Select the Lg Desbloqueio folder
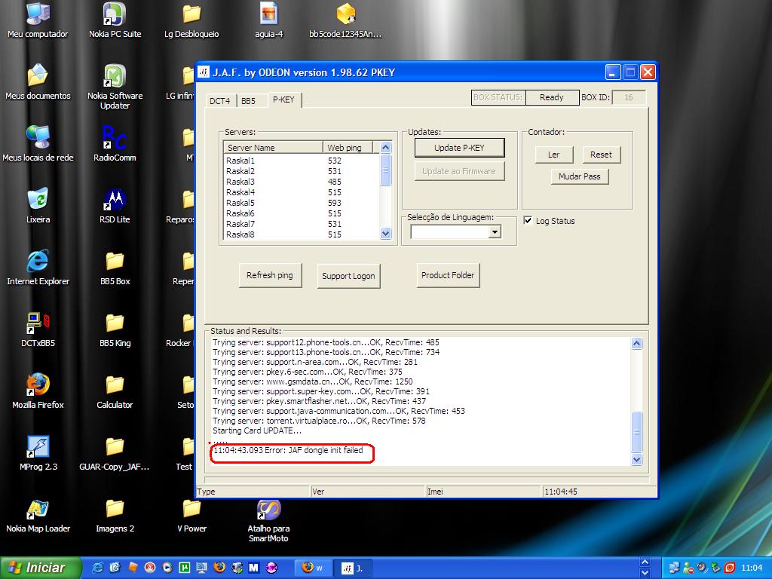Viewport: 772px width, 579px height. click(x=191, y=21)
